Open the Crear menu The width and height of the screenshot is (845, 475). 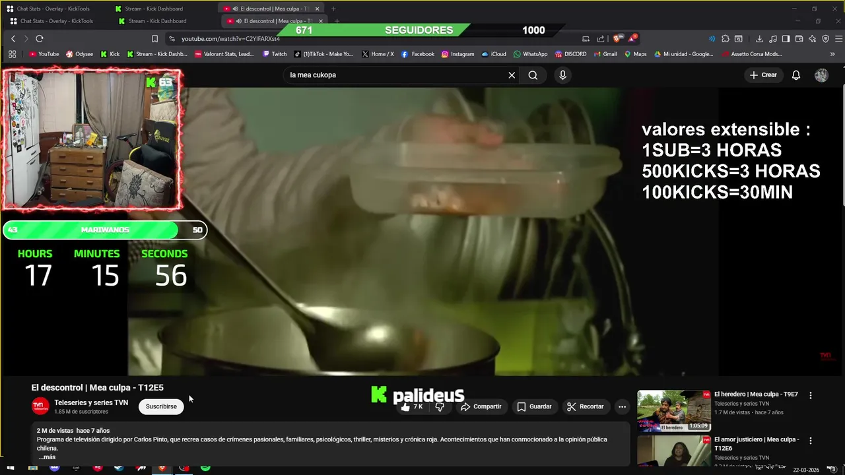point(763,75)
